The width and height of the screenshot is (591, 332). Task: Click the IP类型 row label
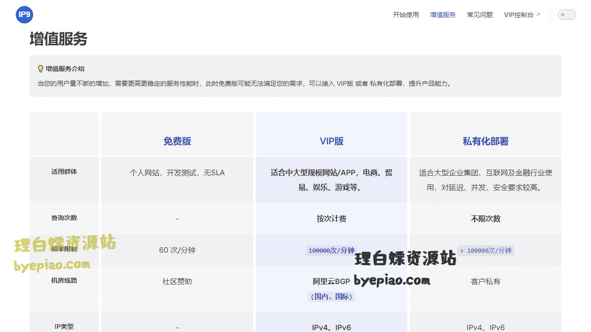(64, 326)
